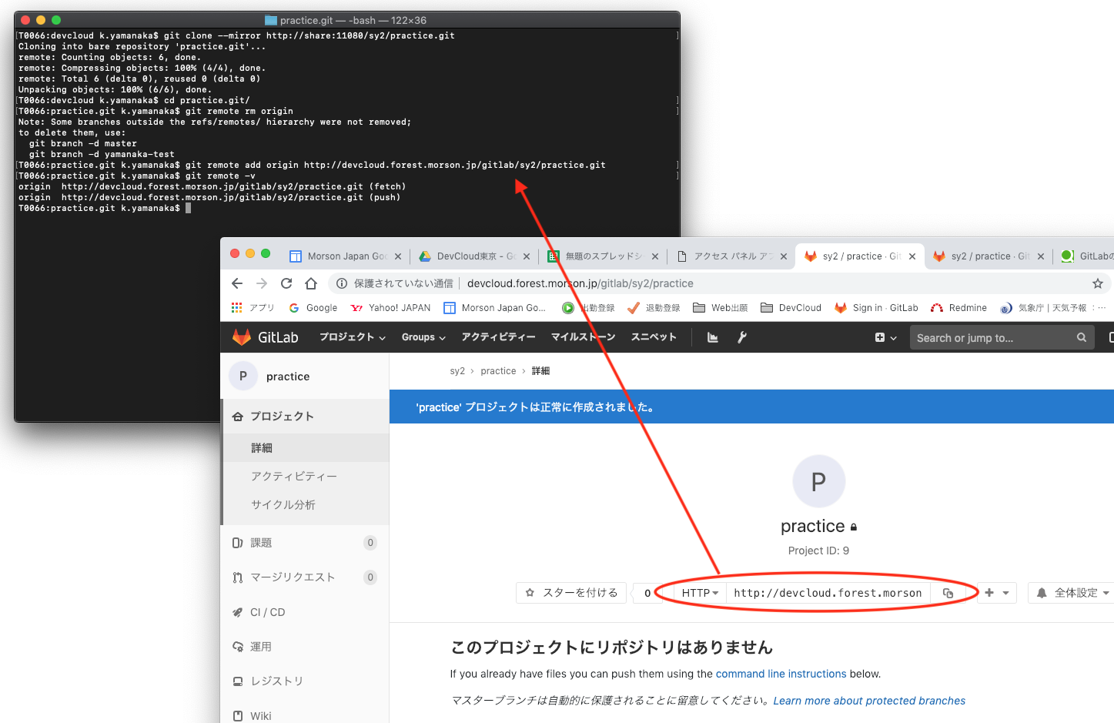Click the instance statistics chart icon
Viewport: 1114px width, 723px height.
point(713,337)
